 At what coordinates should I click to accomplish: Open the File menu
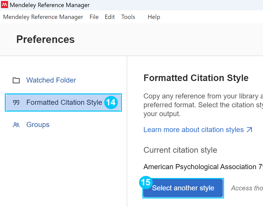(x=94, y=17)
